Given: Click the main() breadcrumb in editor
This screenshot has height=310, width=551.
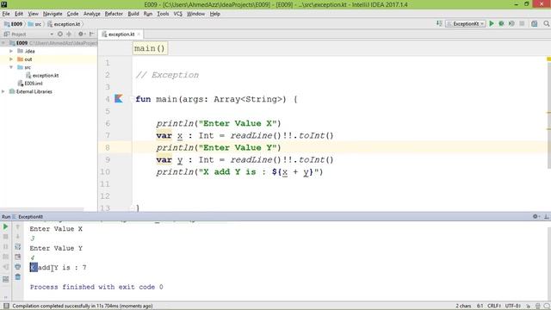Looking at the screenshot, I should (150, 48).
